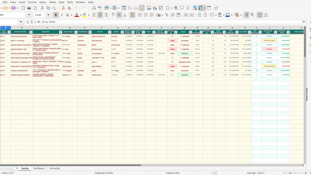Switch to the Instruções sheet tab
Screen dimensions: 311x175
click(x=55, y=168)
